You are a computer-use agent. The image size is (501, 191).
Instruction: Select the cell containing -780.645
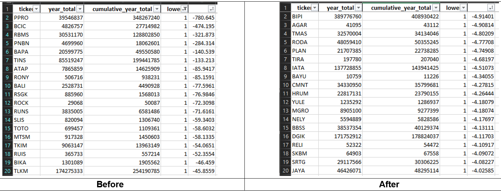pyautogui.click(x=202, y=18)
